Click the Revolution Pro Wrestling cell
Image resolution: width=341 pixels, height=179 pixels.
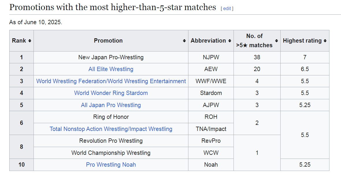pyautogui.click(x=111, y=141)
